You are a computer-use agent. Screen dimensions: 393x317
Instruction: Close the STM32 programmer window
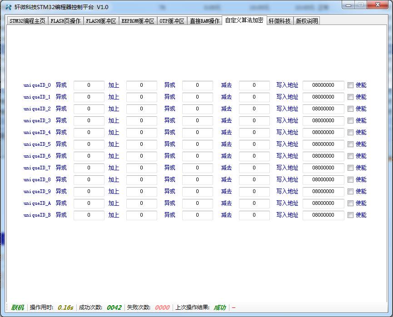coord(378,5)
